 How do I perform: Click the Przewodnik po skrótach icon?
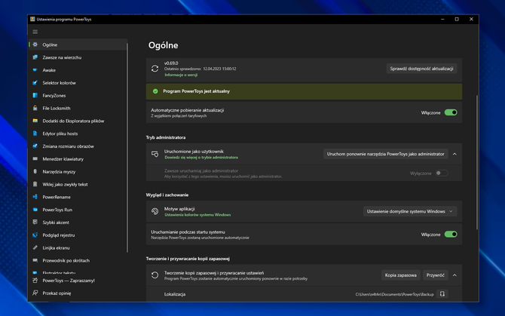coord(35,260)
